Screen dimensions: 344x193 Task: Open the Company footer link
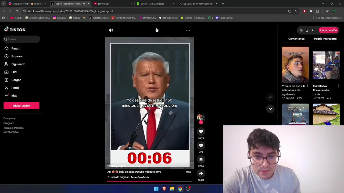click(9, 118)
